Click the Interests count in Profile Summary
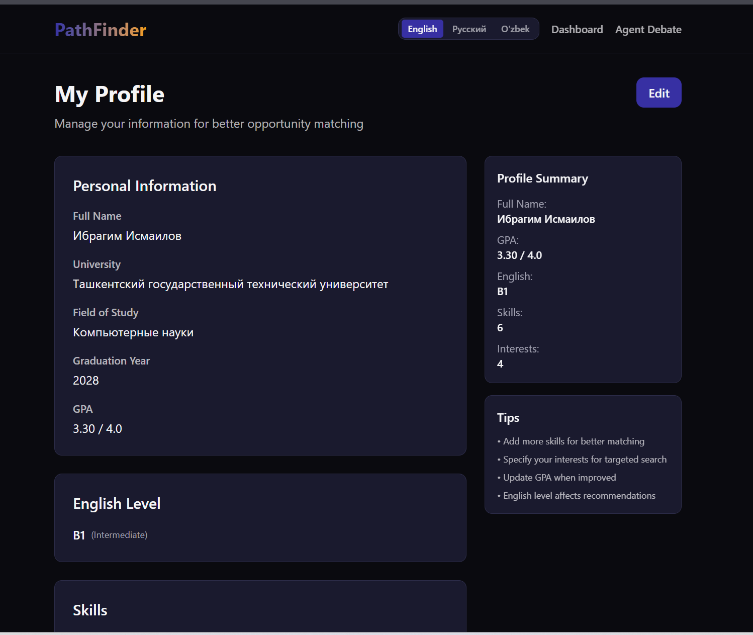 coord(500,364)
